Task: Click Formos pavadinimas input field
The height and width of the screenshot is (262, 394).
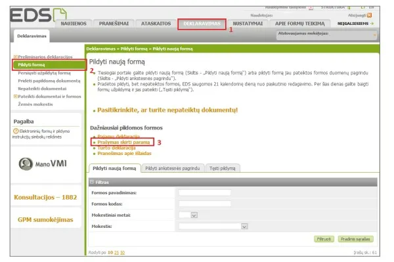Action: [x=205, y=192]
